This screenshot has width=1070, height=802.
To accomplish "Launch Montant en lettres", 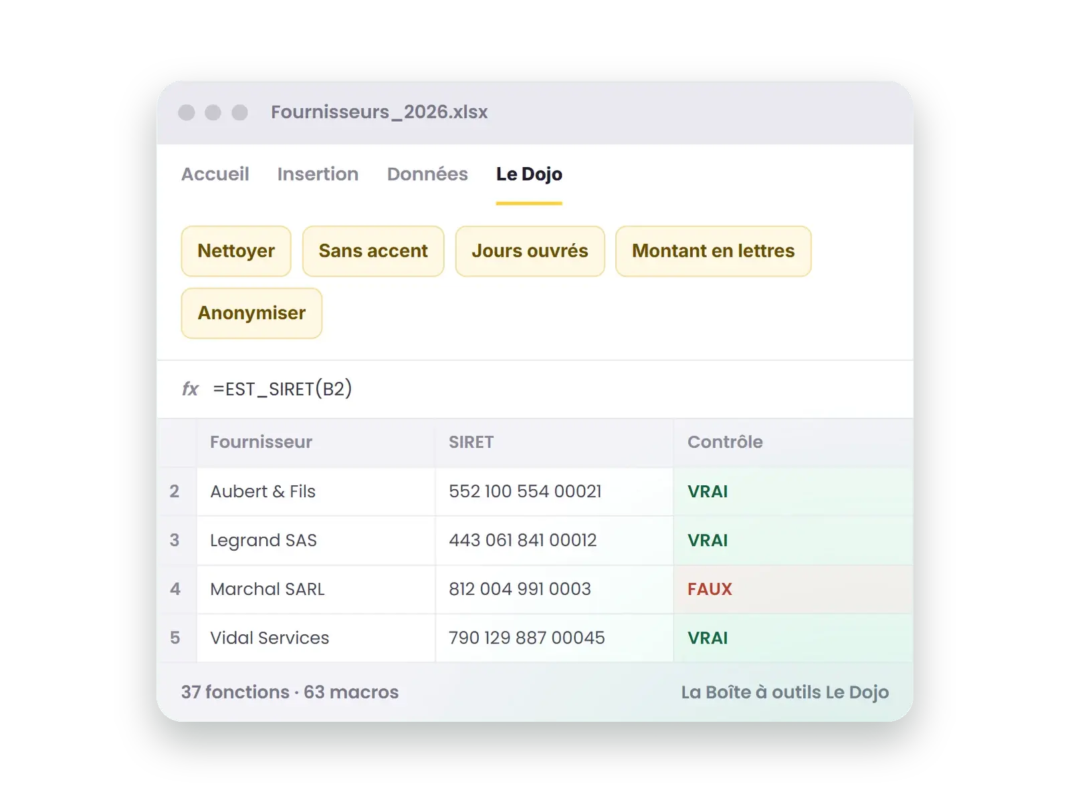I will 714,251.
